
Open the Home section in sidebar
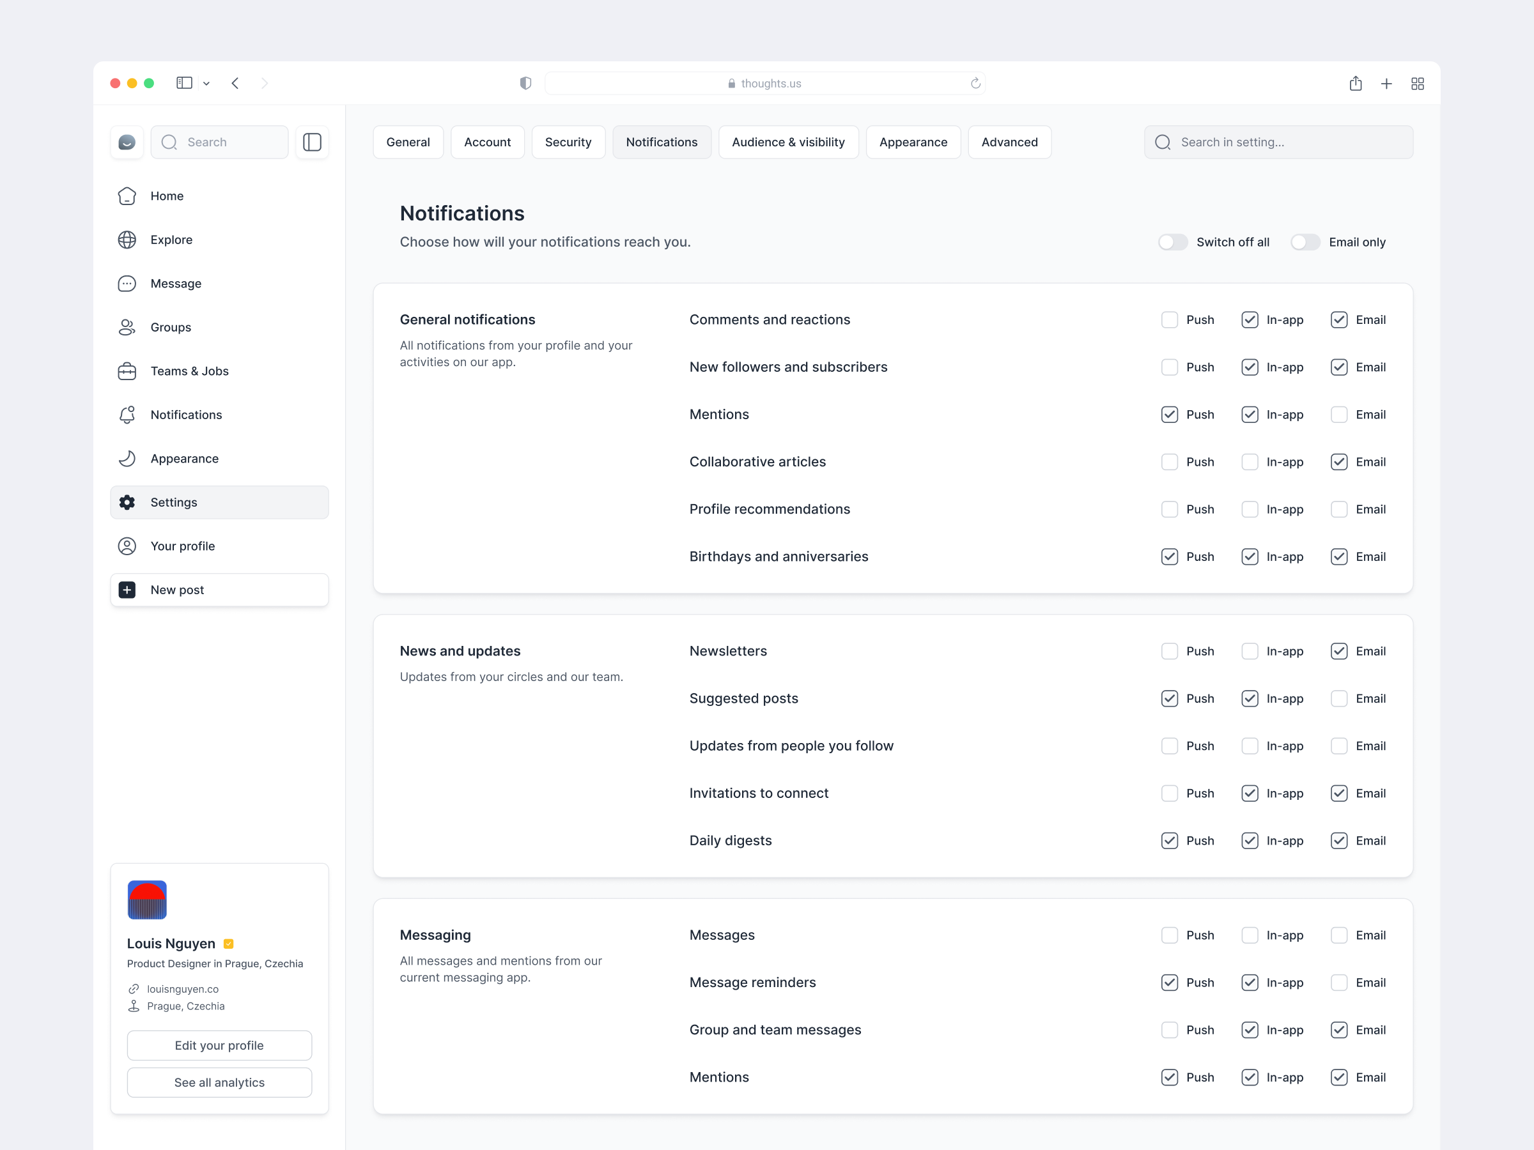128,195
